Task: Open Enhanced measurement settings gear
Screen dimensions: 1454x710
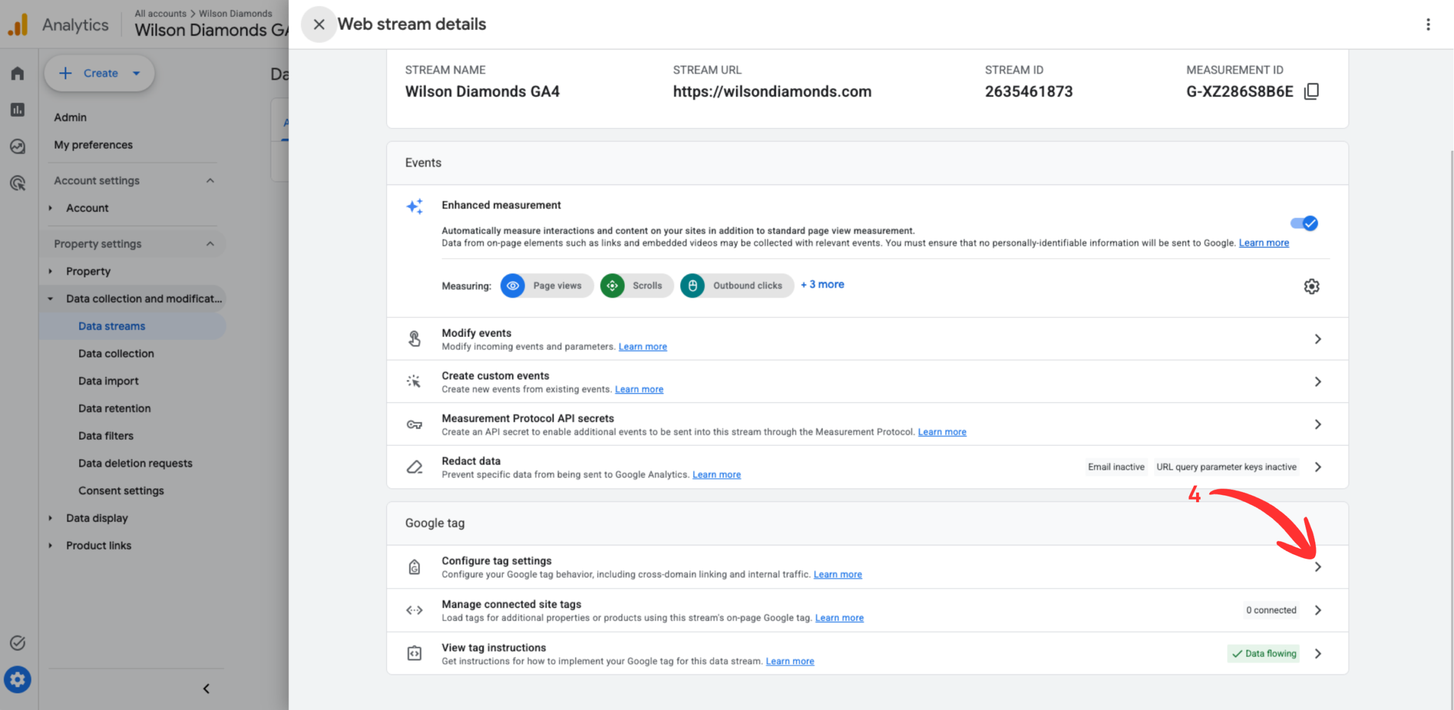Action: 1311,286
